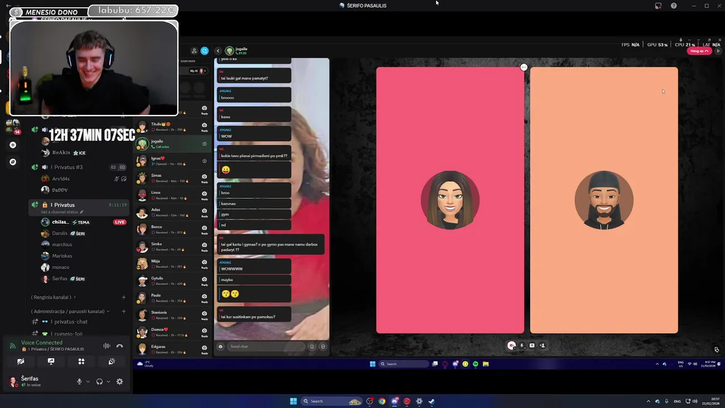Select the I Privatus voice channel
The height and width of the screenshot is (408, 725).
coord(79,205)
